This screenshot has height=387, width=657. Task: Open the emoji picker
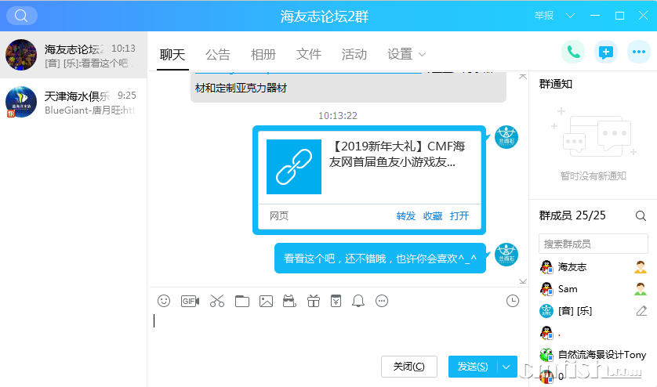(x=164, y=301)
